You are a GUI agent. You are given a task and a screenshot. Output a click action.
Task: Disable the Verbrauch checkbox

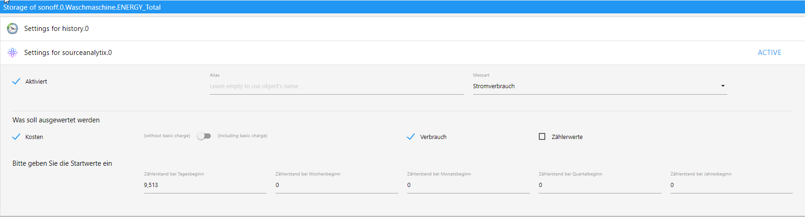pos(411,137)
